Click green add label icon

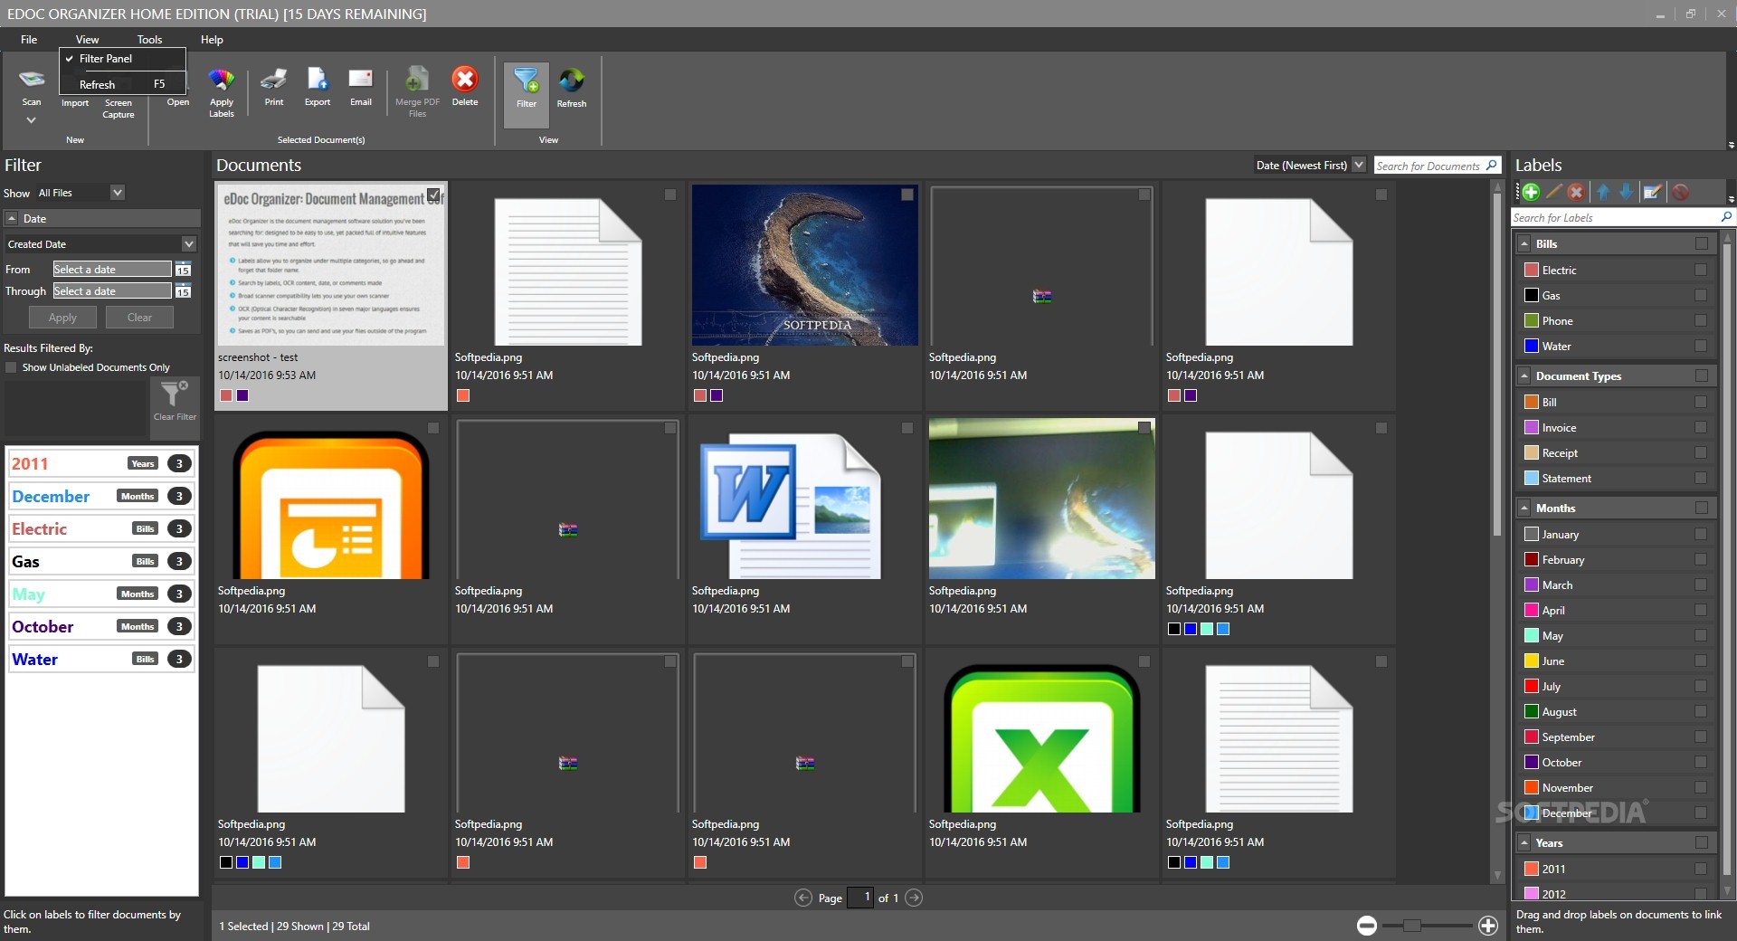(1531, 192)
